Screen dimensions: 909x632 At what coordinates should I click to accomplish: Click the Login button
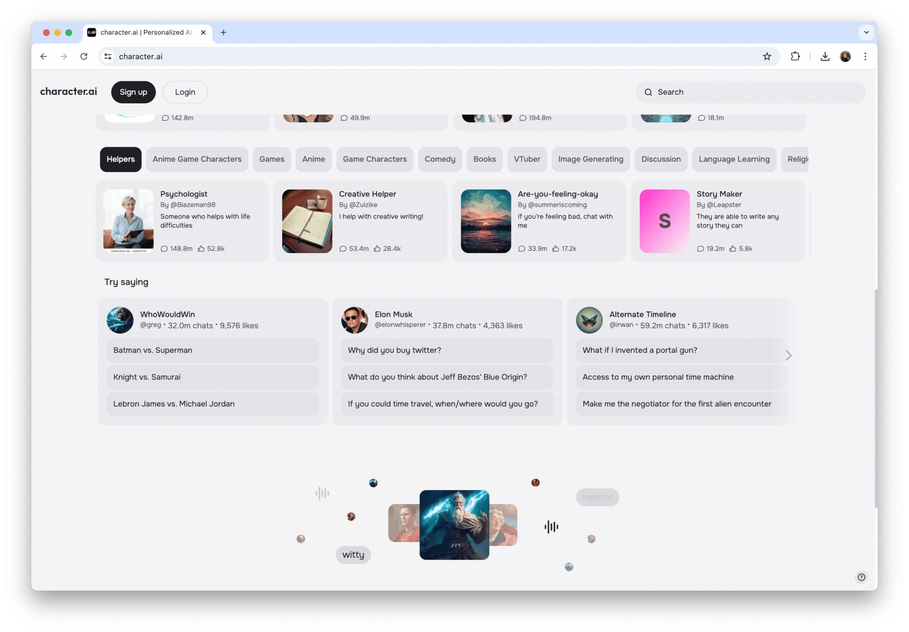[184, 91]
